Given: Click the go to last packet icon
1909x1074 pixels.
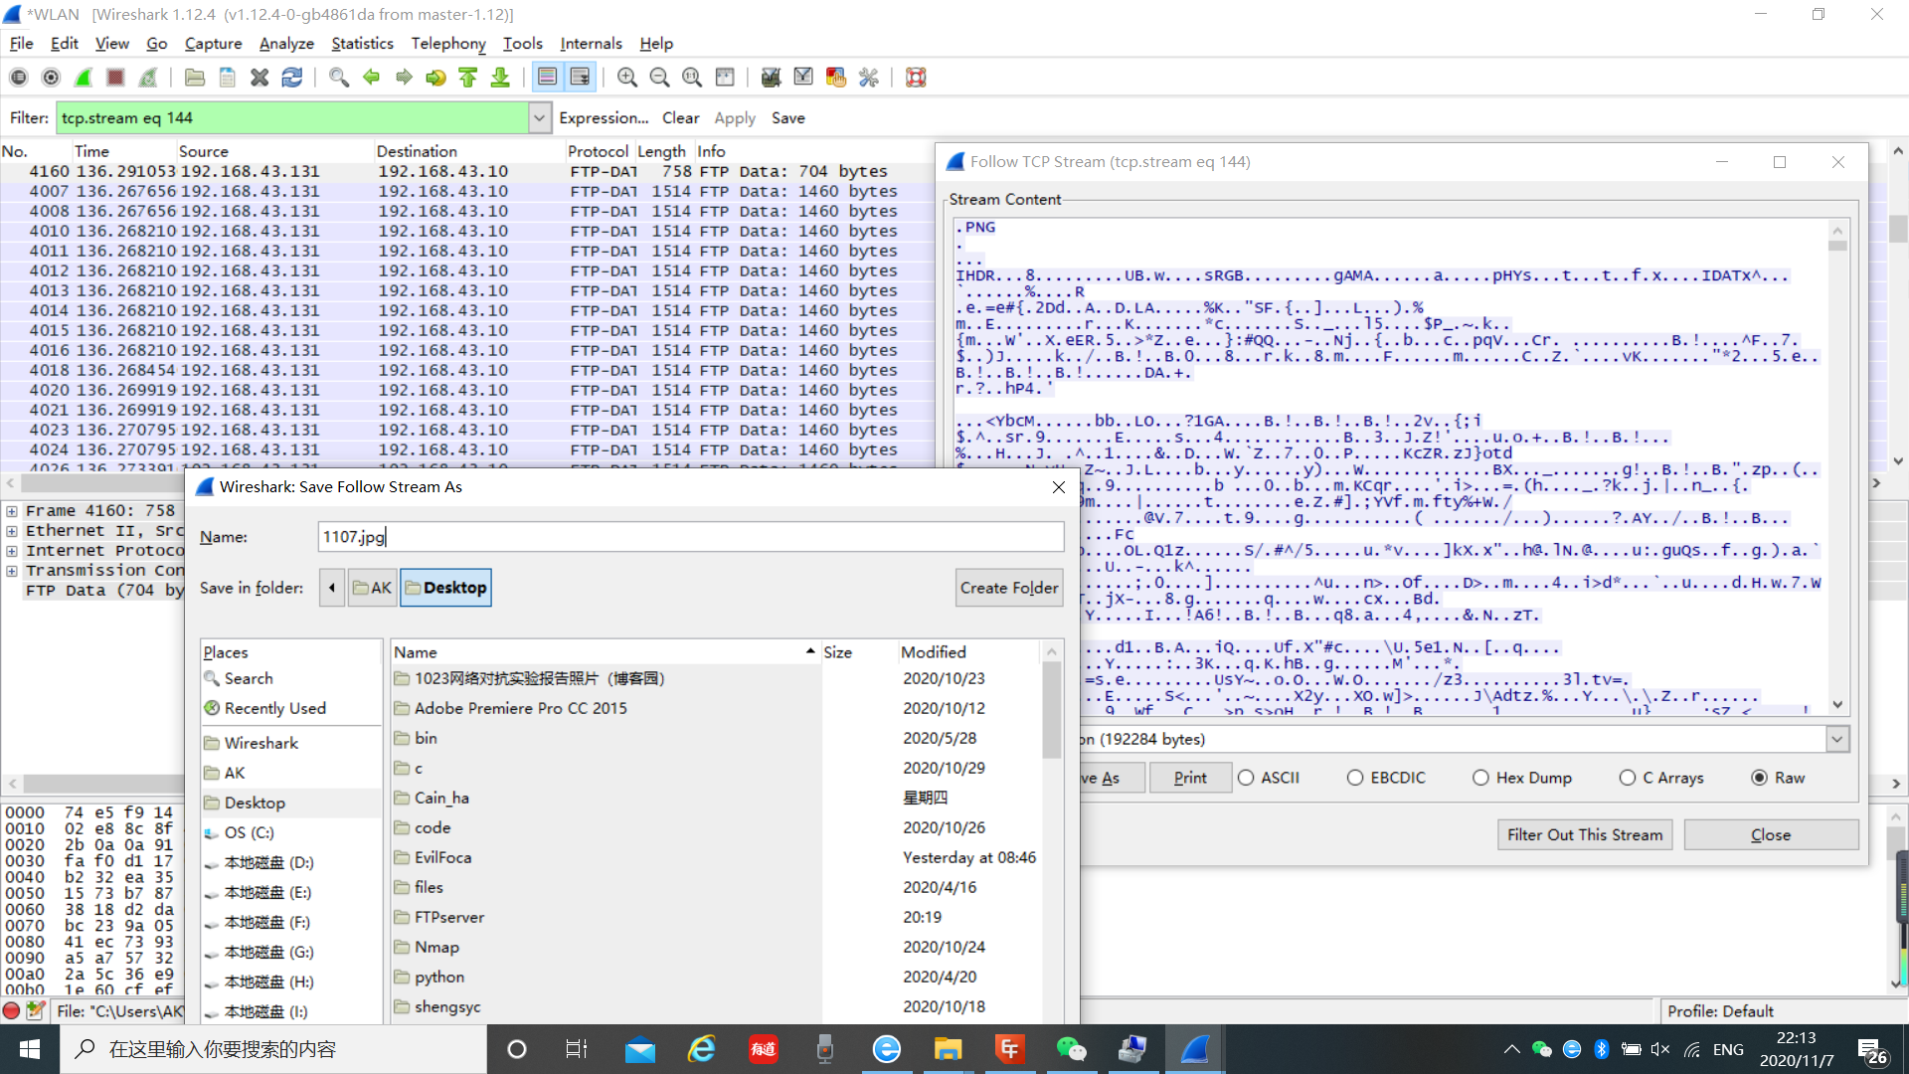Looking at the screenshot, I should [500, 78].
